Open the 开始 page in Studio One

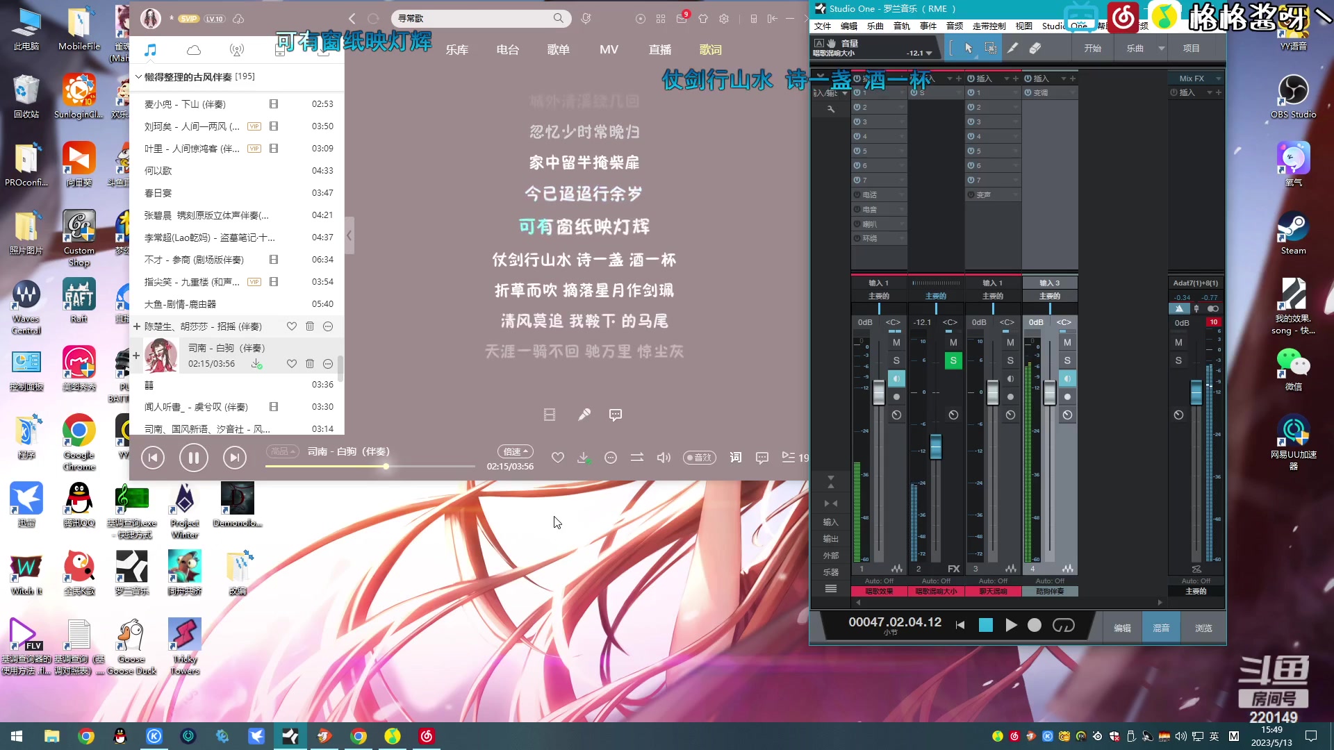click(1093, 49)
